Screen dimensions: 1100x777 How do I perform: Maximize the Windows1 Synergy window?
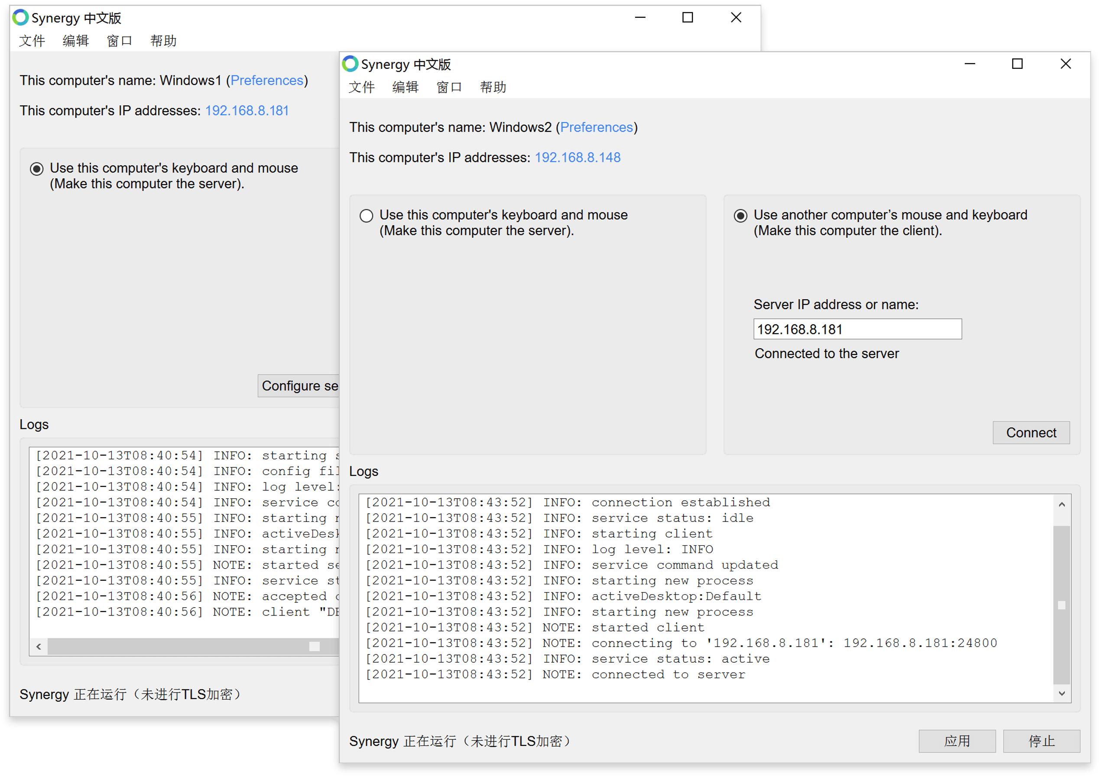click(688, 17)
